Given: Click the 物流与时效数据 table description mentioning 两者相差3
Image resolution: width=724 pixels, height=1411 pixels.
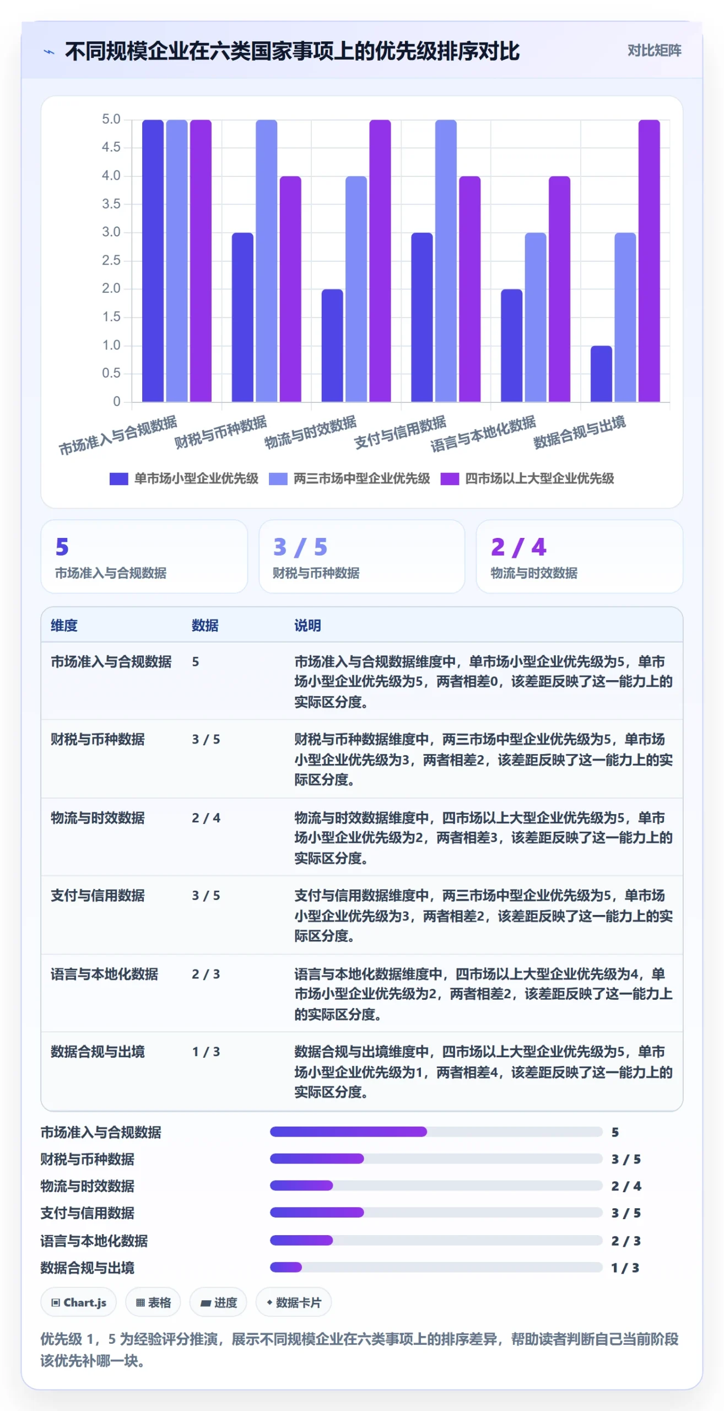Looking at the screenshot, I should (483, 838).
